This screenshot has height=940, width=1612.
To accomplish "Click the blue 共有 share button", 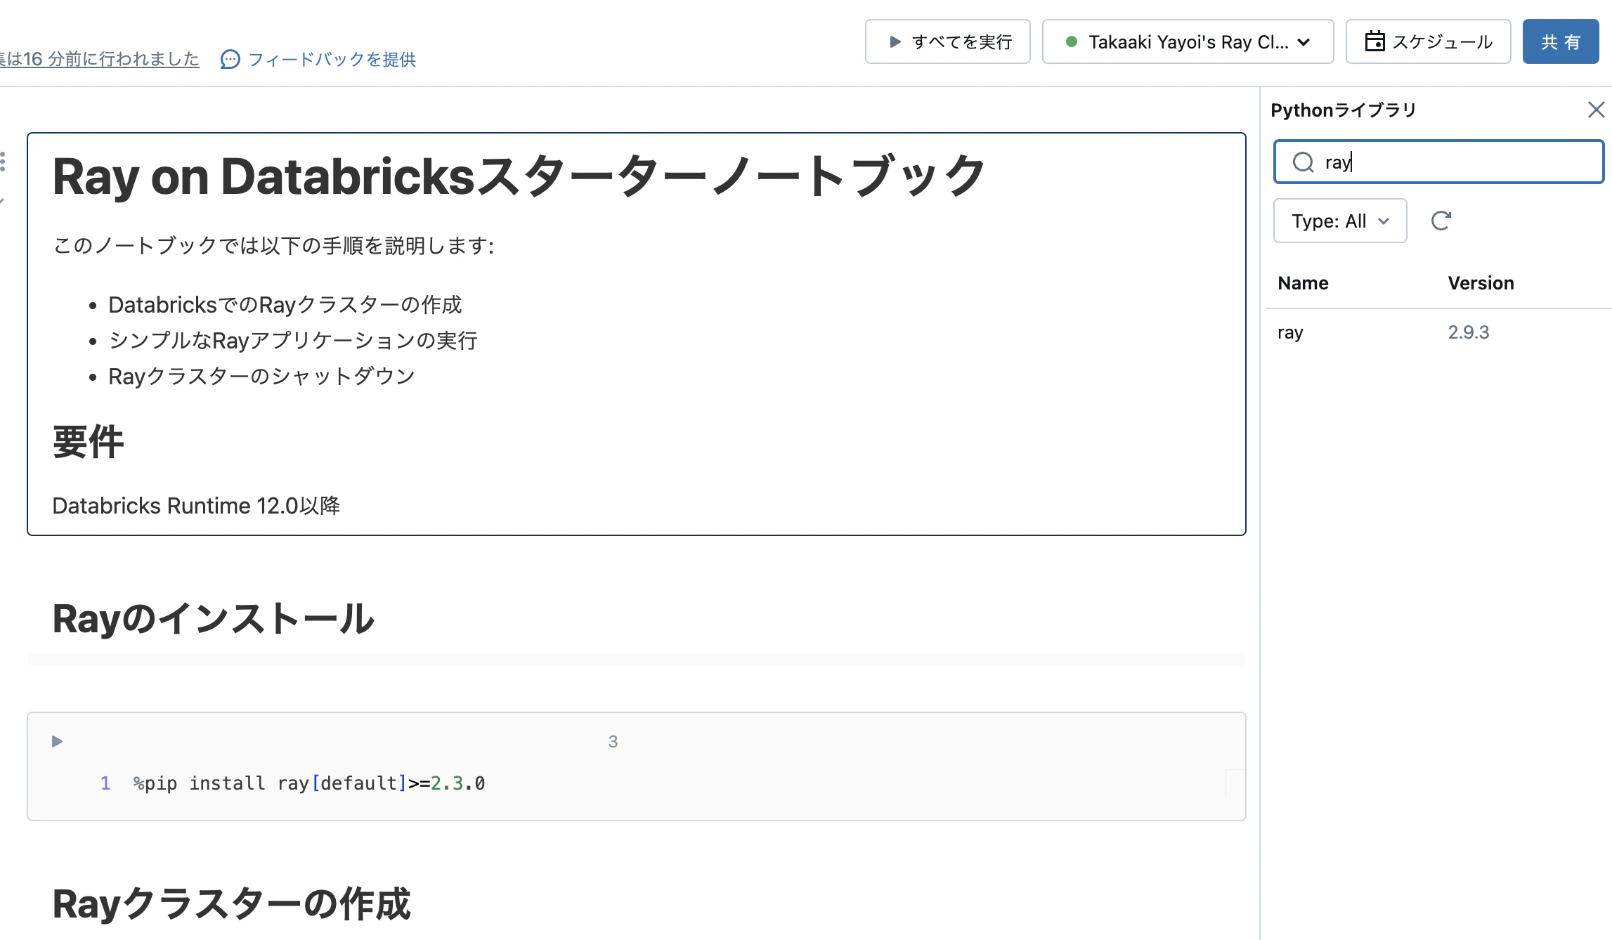I will [x=1561, y=42].
